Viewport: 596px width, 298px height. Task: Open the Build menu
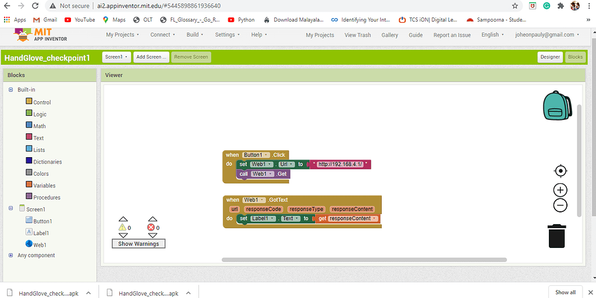(x=195, y=35)
